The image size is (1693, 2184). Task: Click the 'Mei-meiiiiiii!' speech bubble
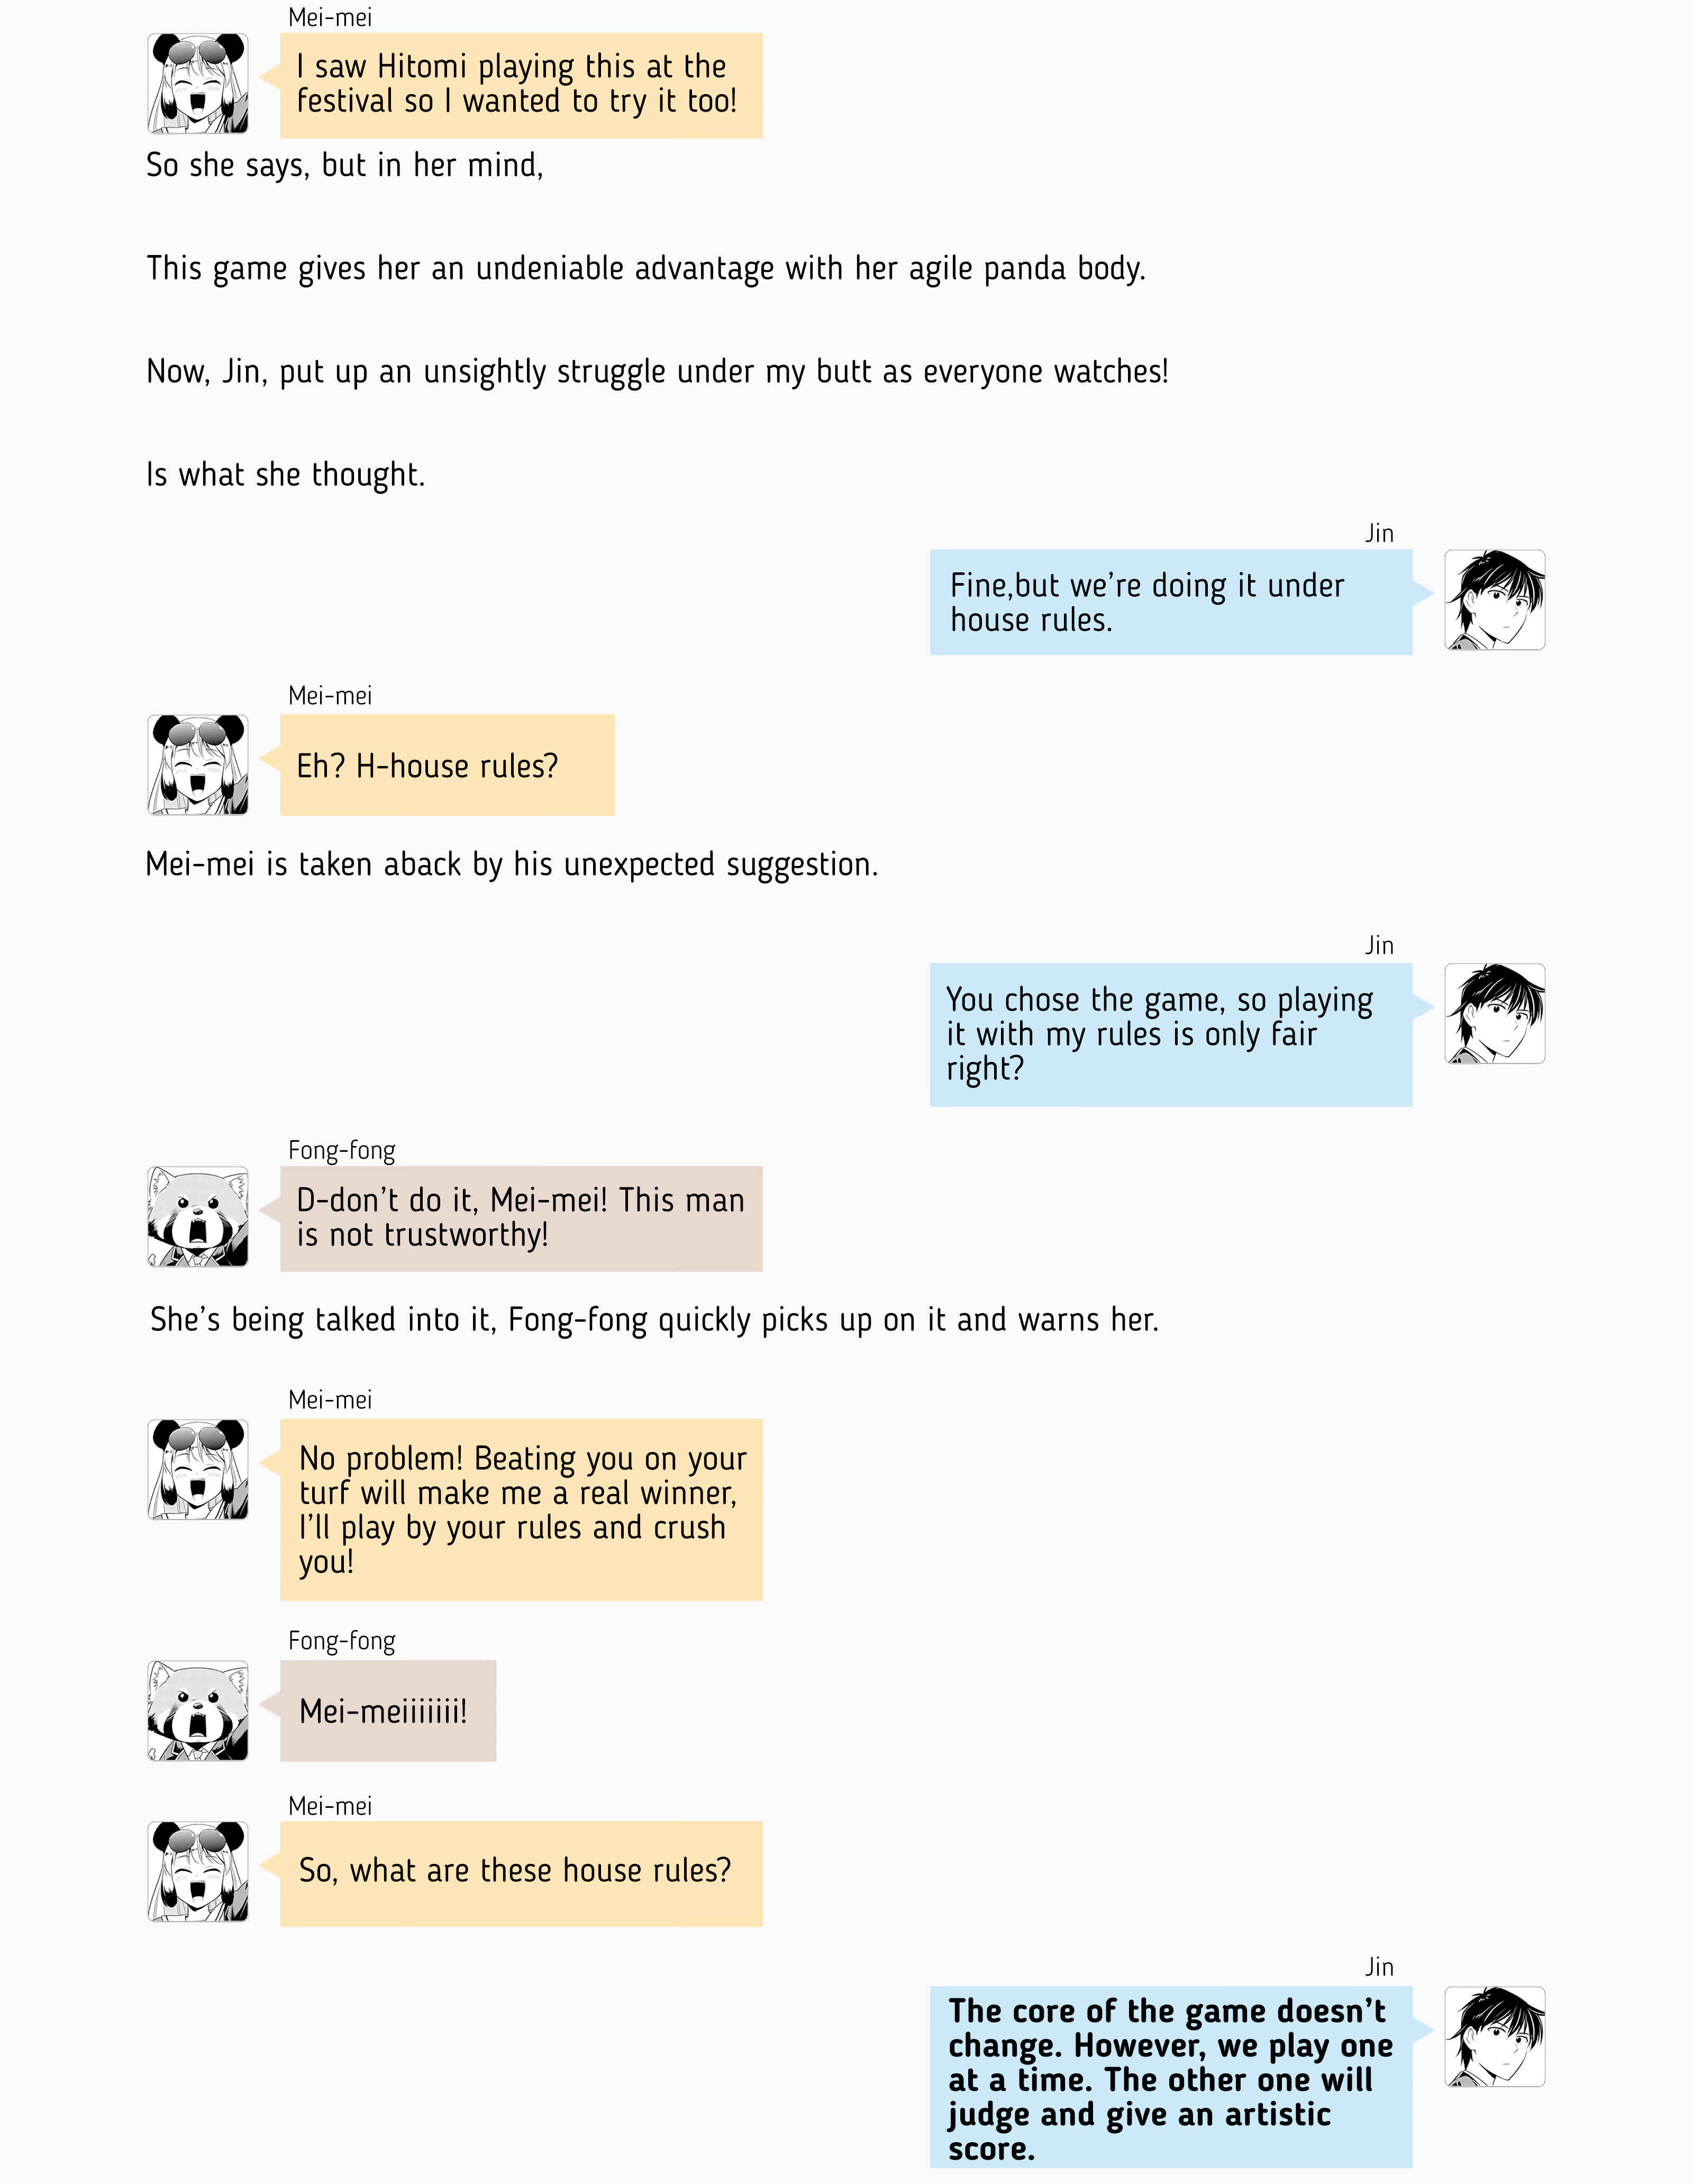(x=388, y=1711)
